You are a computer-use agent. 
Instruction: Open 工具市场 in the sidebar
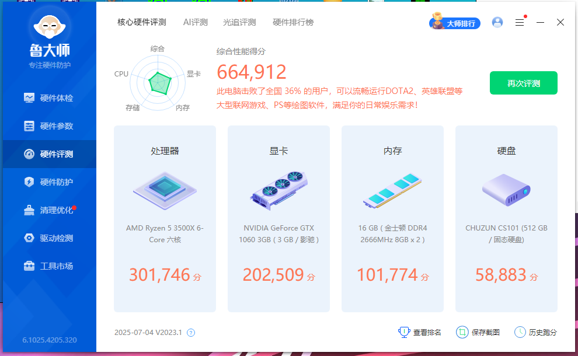coord(50,266)
